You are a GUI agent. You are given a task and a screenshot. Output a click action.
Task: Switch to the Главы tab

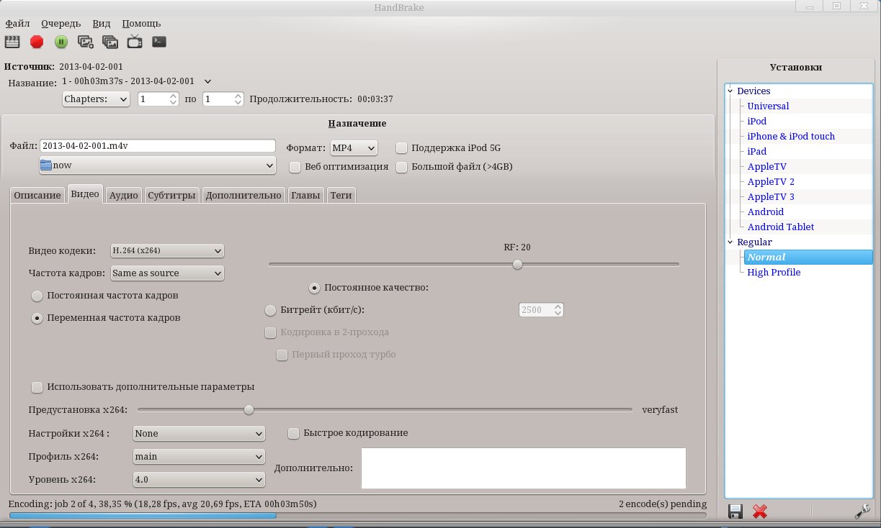[x=306, y=195]
